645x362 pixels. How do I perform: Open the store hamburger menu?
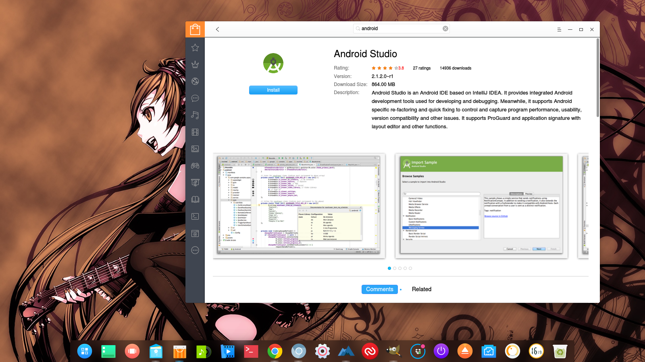click(559, 29)
